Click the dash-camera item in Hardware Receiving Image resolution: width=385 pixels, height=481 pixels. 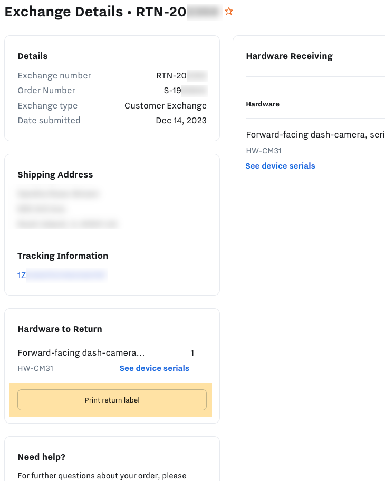point(315,135)
